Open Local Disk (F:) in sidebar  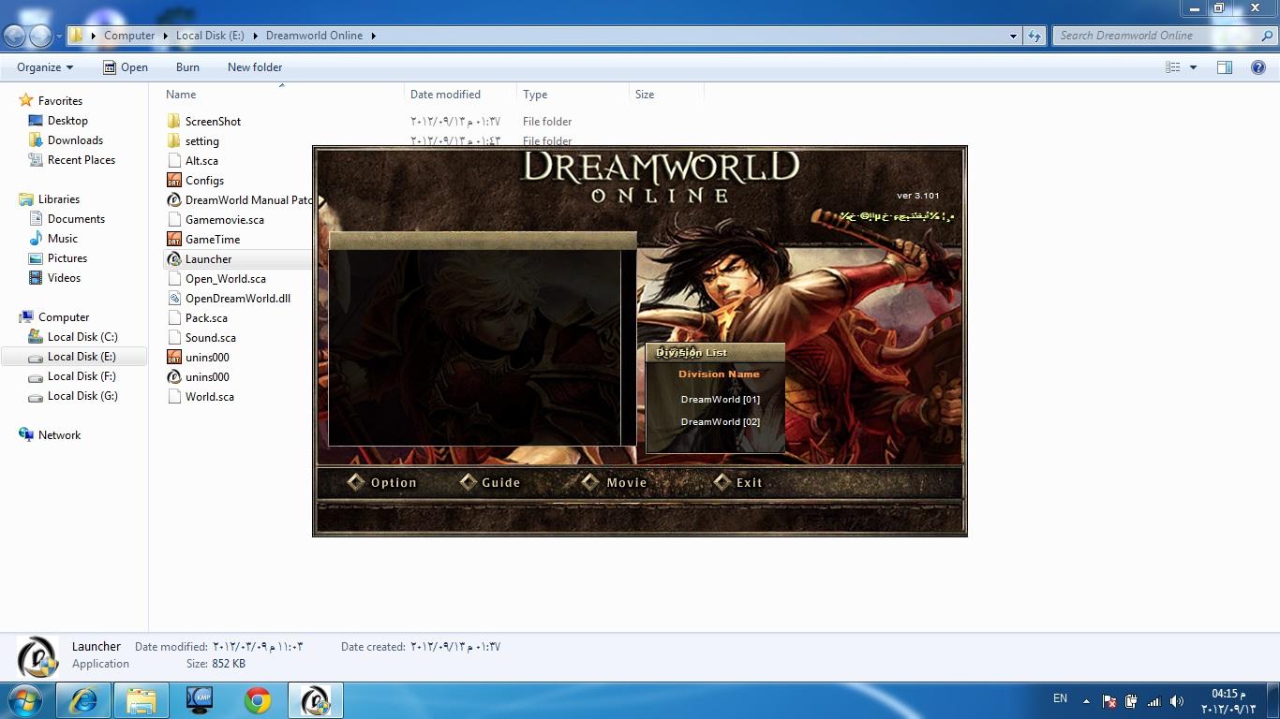tap(82, 376)
